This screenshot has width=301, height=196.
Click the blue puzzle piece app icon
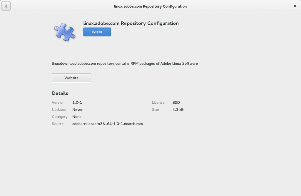tap(65, 32)
